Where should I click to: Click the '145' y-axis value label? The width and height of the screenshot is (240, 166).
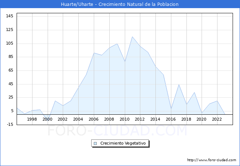pos(10,16)
